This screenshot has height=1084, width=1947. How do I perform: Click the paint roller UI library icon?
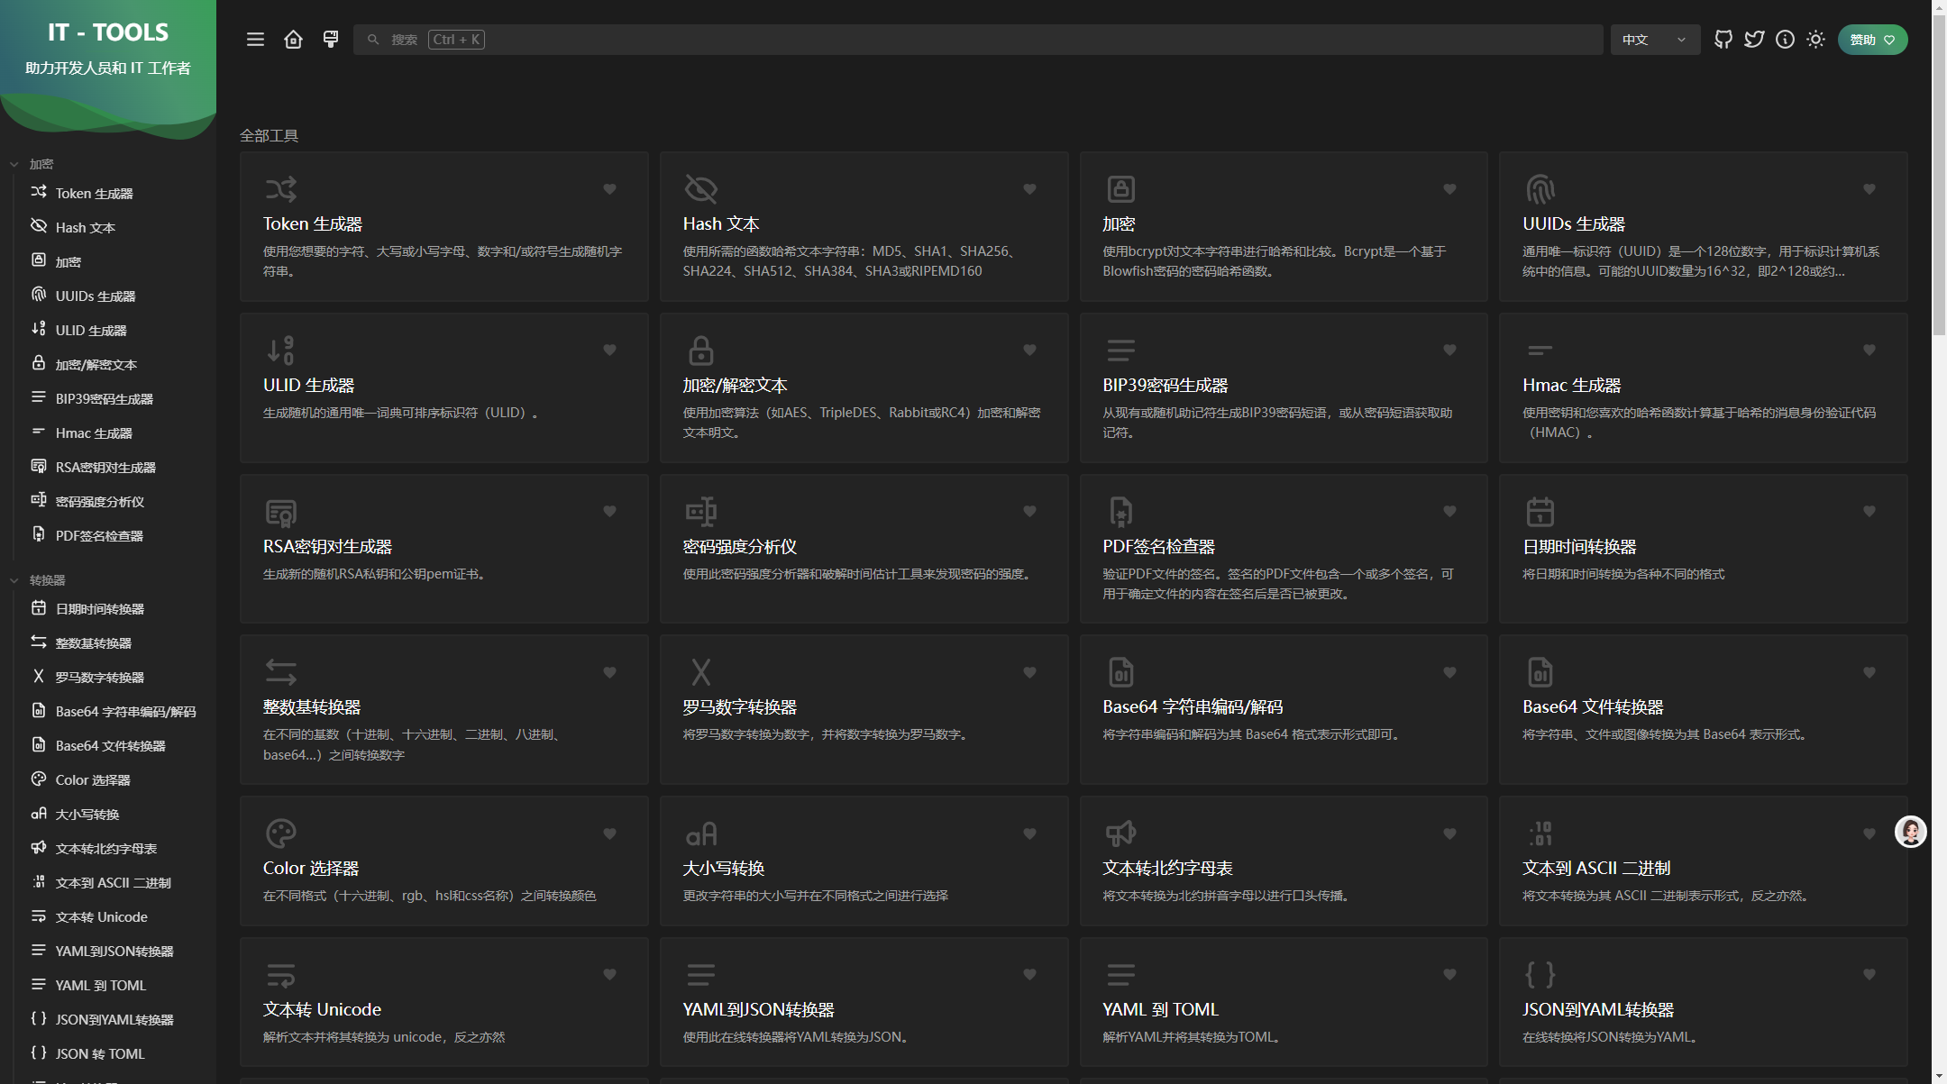[331, 40]
